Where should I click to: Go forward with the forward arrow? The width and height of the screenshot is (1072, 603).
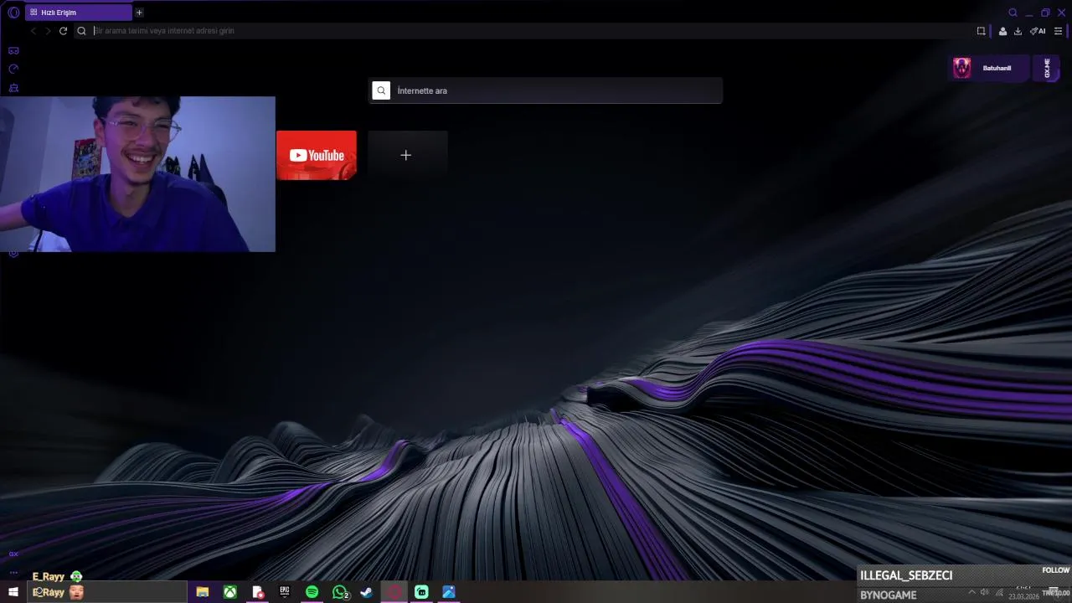(x=48, y=31)
